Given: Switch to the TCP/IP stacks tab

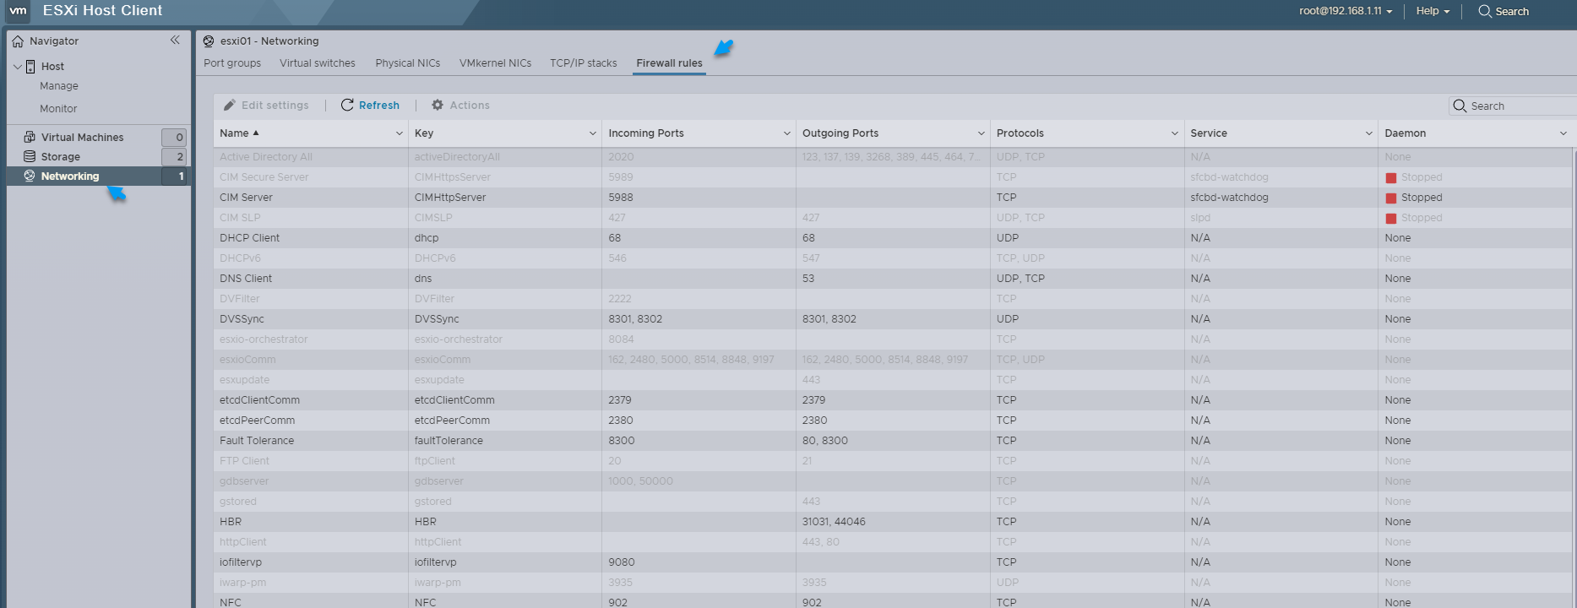Looking at the screenshot, I should pos(584,63).
